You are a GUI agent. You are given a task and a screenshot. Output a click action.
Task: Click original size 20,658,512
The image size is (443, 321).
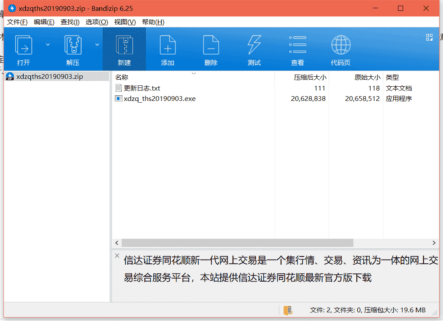point(362,99)
